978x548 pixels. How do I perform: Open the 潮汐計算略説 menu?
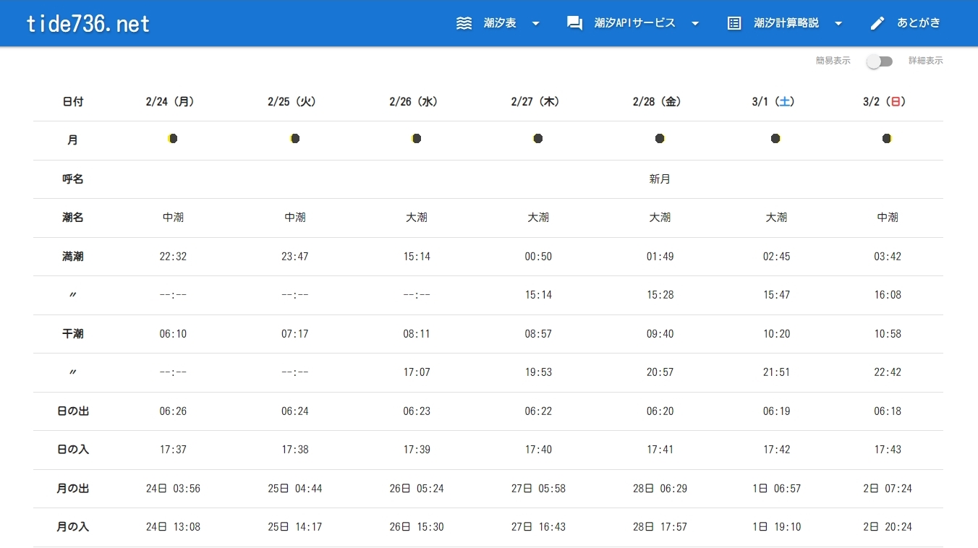786,23
